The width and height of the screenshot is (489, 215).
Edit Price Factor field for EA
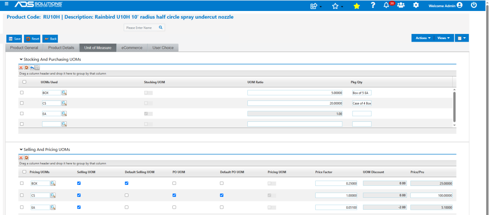click(x=337, y=207)
